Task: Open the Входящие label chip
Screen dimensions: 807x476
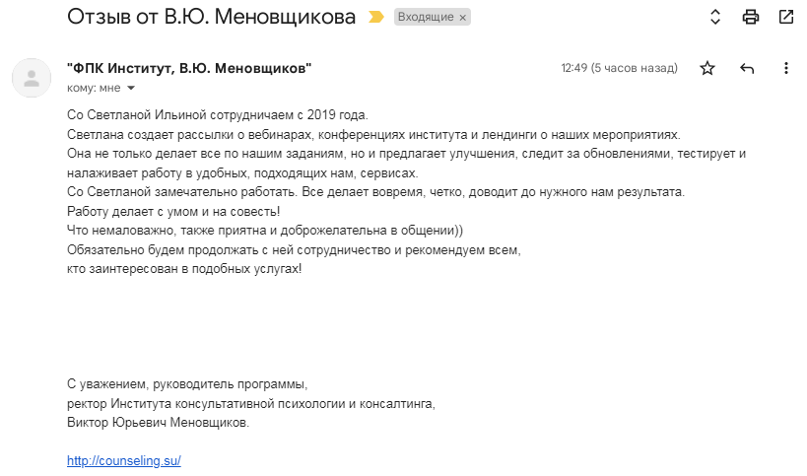Action: pyautogui.click(x=426, y=17)
